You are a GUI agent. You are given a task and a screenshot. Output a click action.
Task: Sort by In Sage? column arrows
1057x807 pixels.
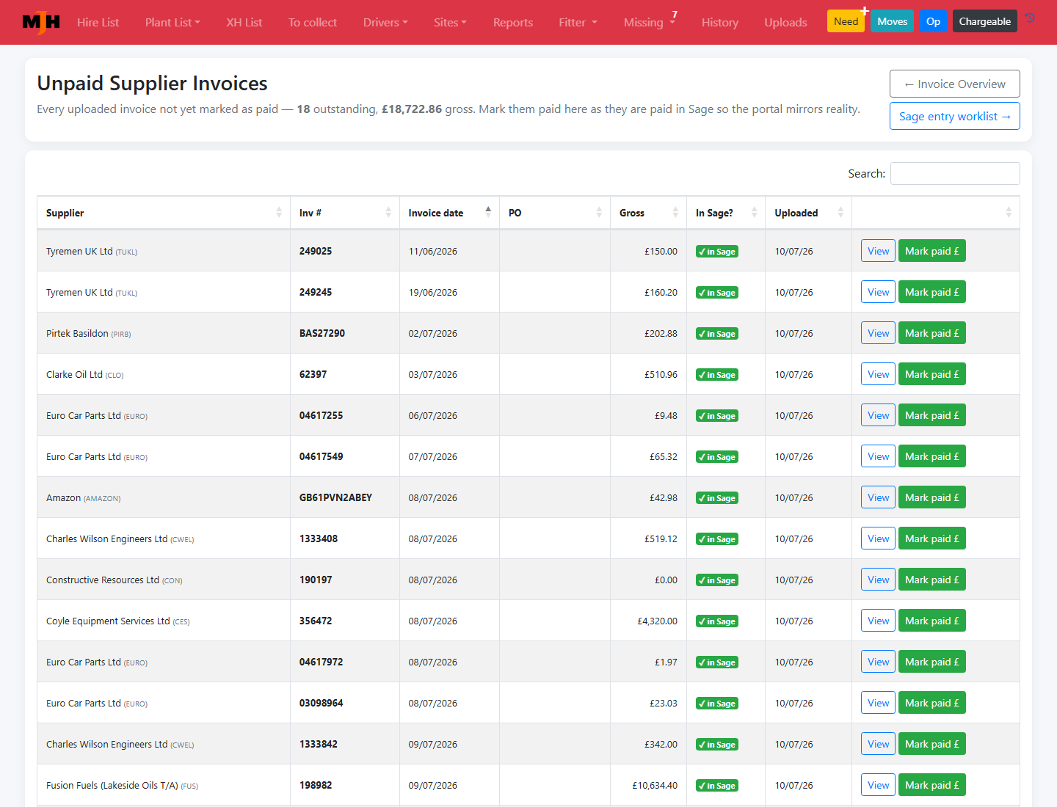pyautogui.click(x=754, y=213)
